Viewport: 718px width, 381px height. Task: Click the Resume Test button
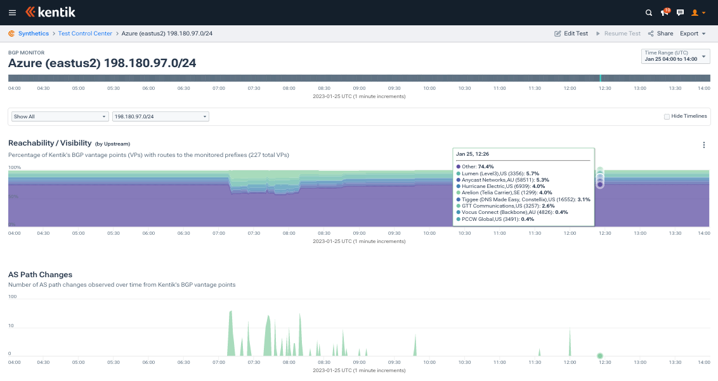click(x=618, y=34)
